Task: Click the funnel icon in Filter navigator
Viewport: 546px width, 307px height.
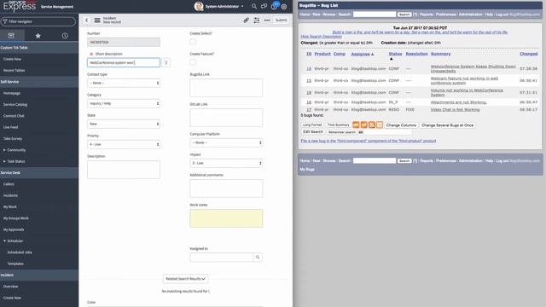Action: 5,21
